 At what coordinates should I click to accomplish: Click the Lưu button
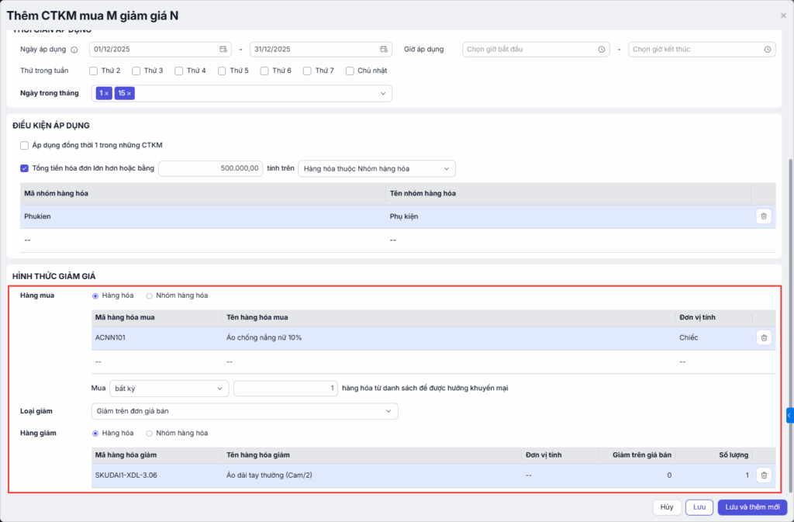(x=698, y=507)
